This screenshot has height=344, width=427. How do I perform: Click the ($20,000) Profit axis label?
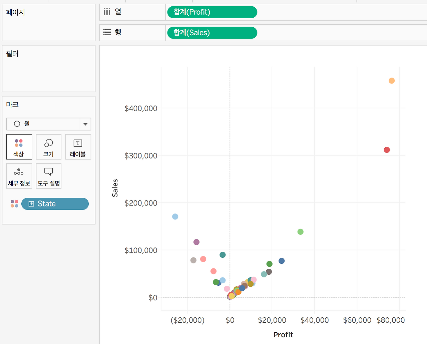[187, 320]
